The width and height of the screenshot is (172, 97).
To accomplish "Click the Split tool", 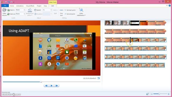I will (x=55, y=12).
